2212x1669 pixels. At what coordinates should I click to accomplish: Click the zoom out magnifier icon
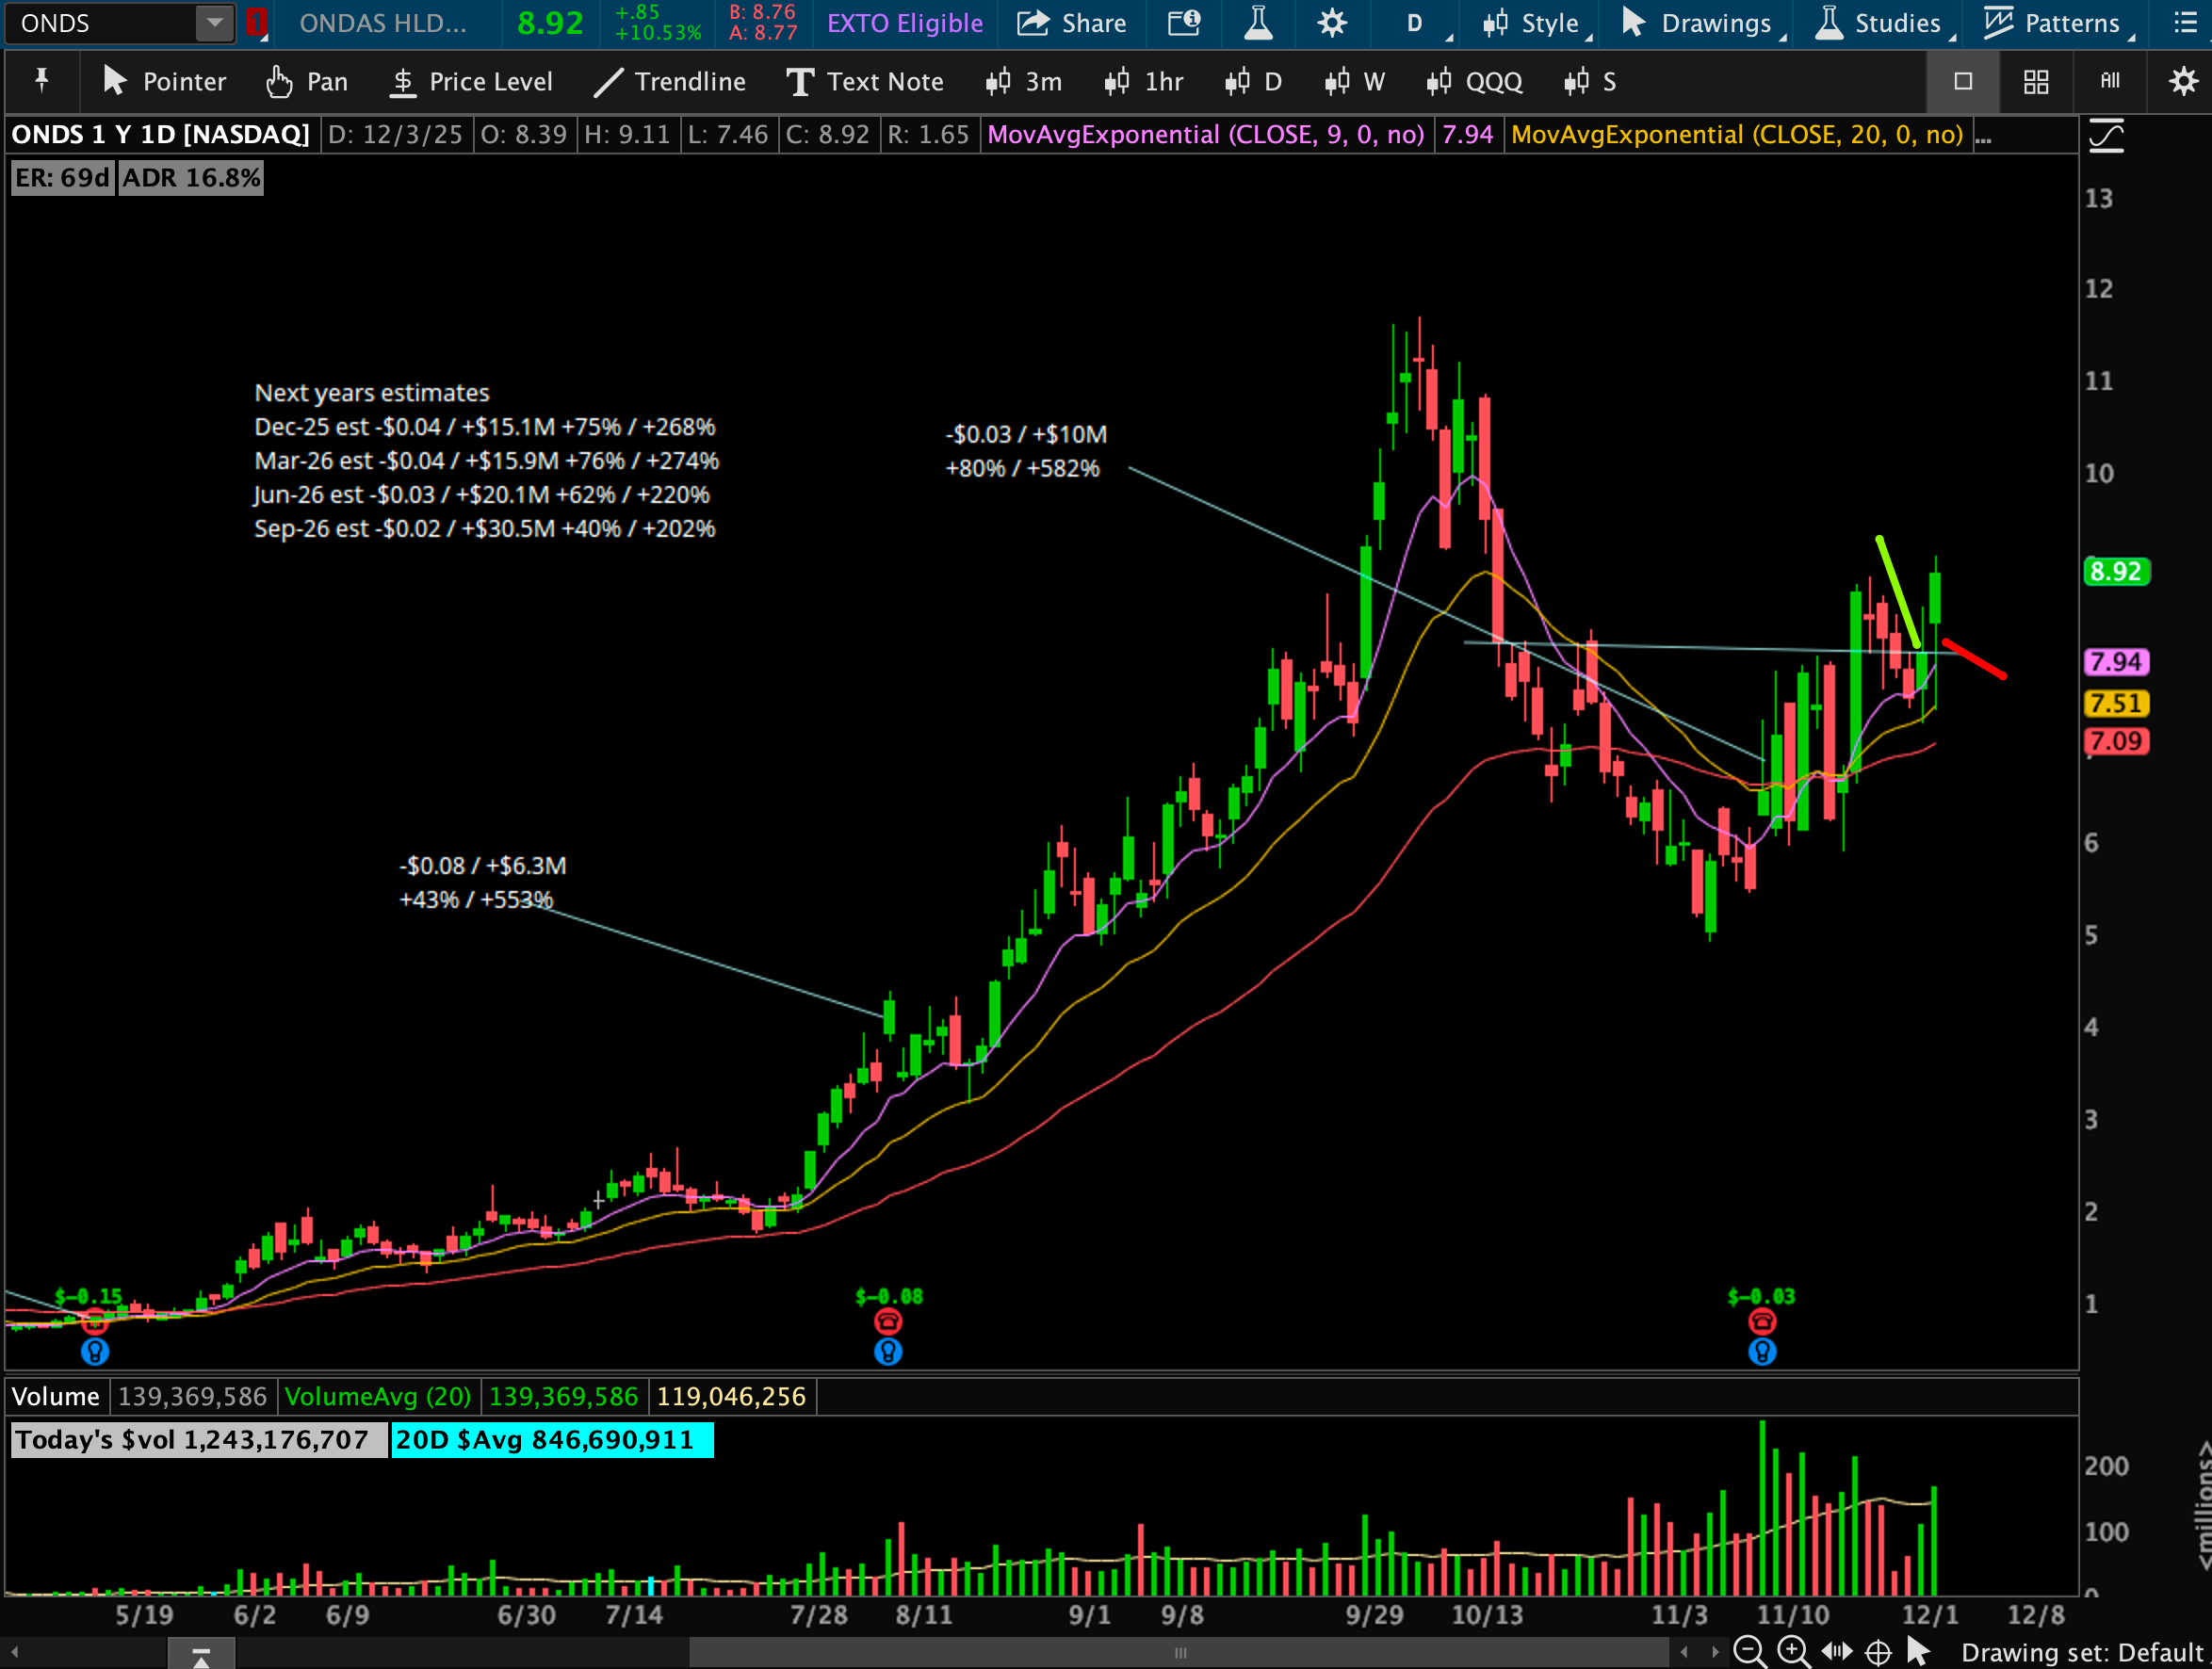[1749, 1651]
